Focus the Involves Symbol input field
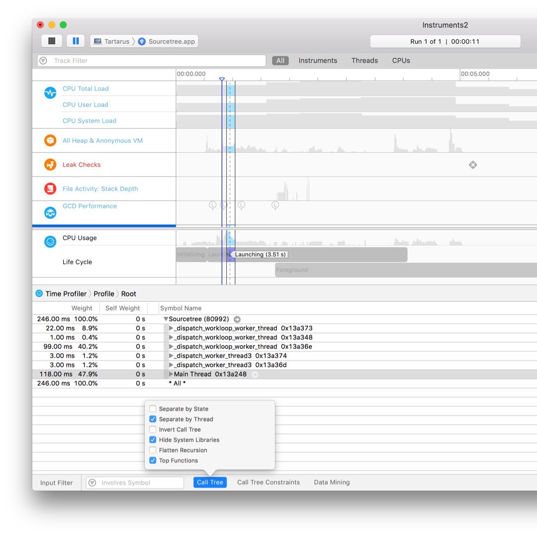Screen dimensions: 537x537 click(135, 483)
